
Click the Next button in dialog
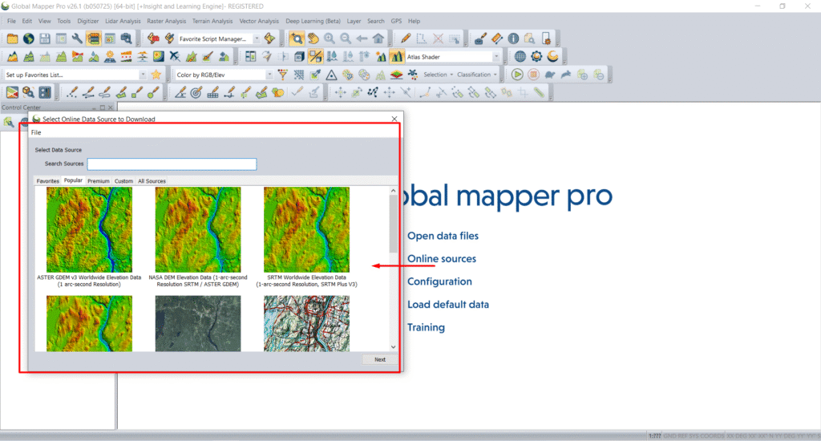click(x=379, y=359)
